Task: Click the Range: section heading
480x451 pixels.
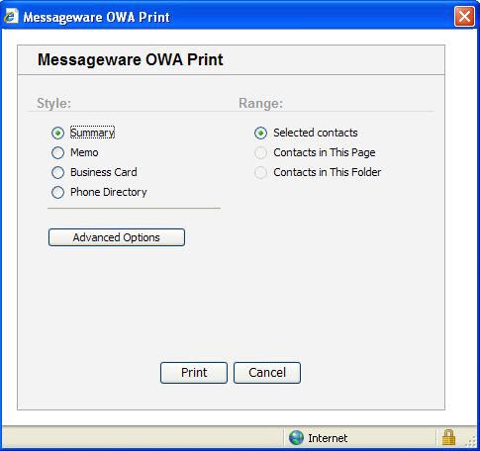Action: [260, 103]
